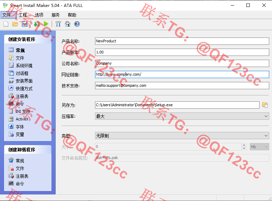
Task: Click the 网址链接 URL field
Action: click(182, 74)
